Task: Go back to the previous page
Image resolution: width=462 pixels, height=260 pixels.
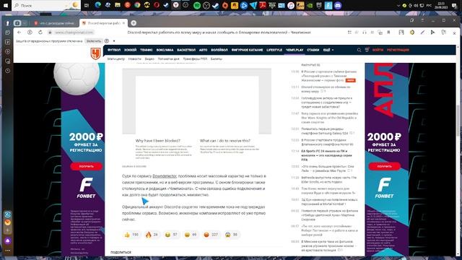Action: pyautogui.click(x=19, y=32)
